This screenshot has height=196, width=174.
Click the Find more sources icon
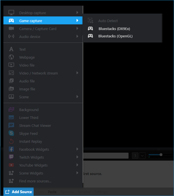pos(11,181)
